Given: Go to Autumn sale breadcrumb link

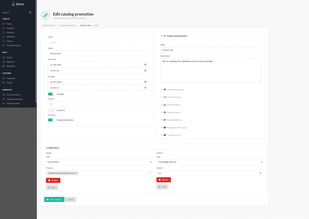Looking at the screenshot, I should tap(85, 25).
